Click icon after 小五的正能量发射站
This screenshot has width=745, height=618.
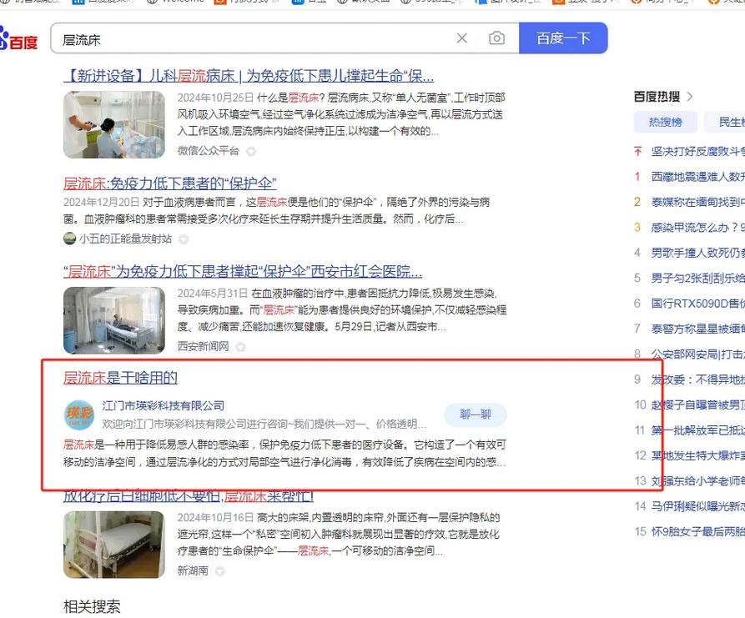[x=184, y=239]
